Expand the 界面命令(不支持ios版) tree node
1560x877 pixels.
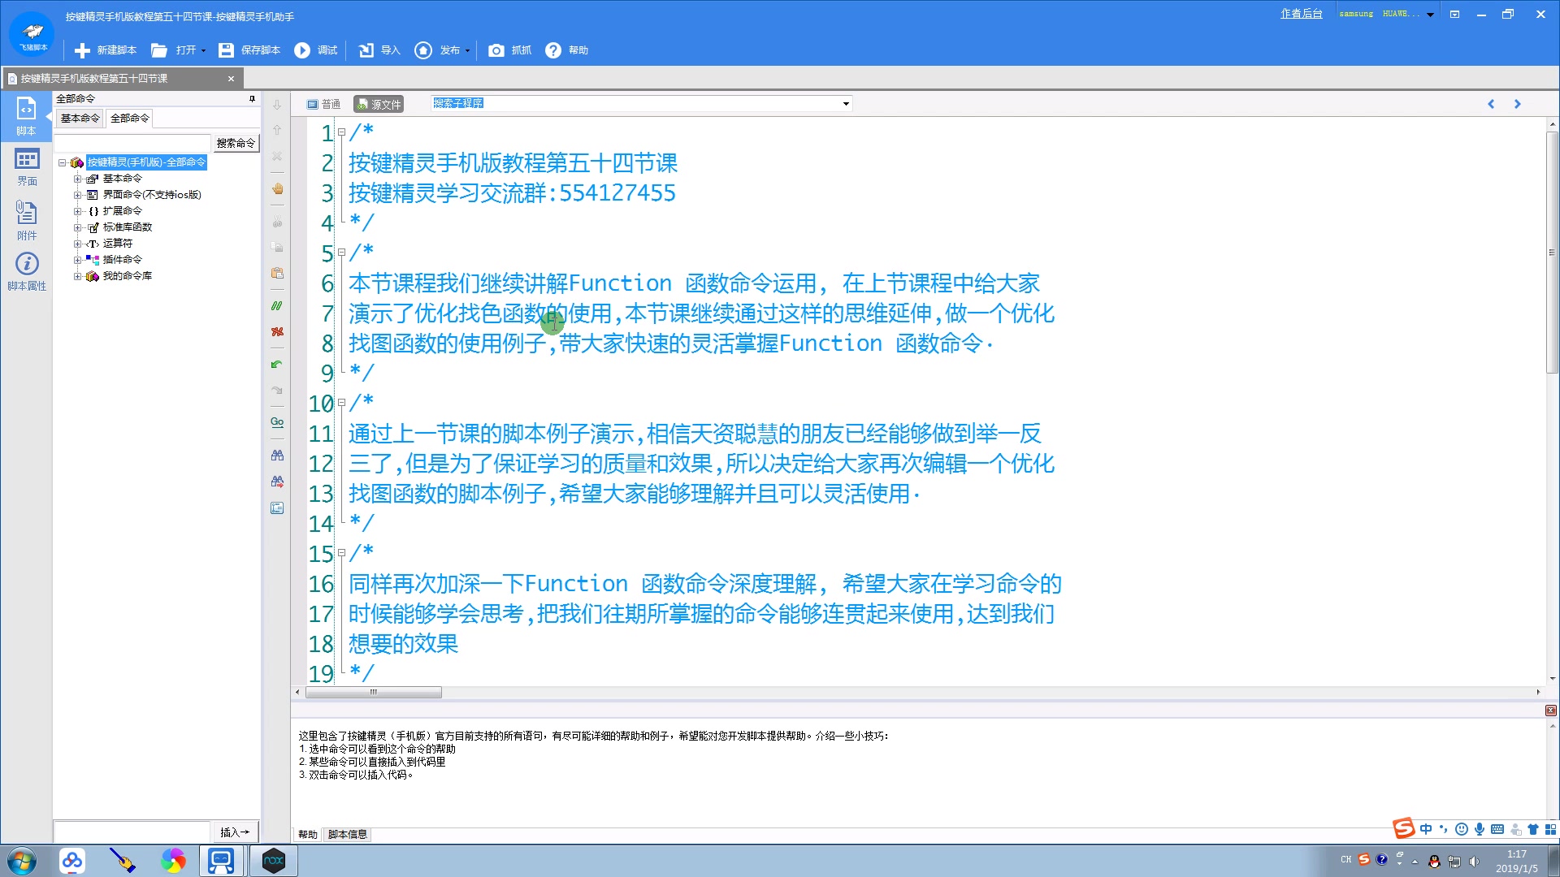(x=77, y=195)
